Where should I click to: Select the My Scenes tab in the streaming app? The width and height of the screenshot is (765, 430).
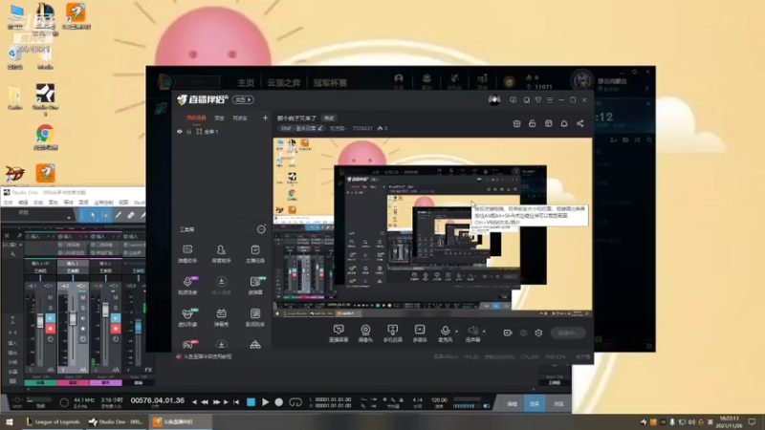197,118
